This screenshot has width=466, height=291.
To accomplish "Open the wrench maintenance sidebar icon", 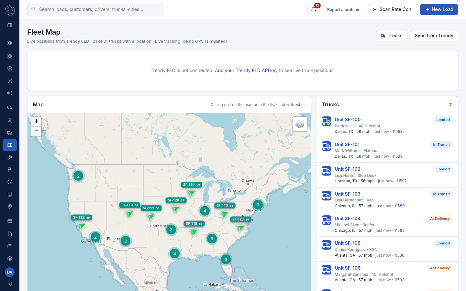I will point(10,157).
